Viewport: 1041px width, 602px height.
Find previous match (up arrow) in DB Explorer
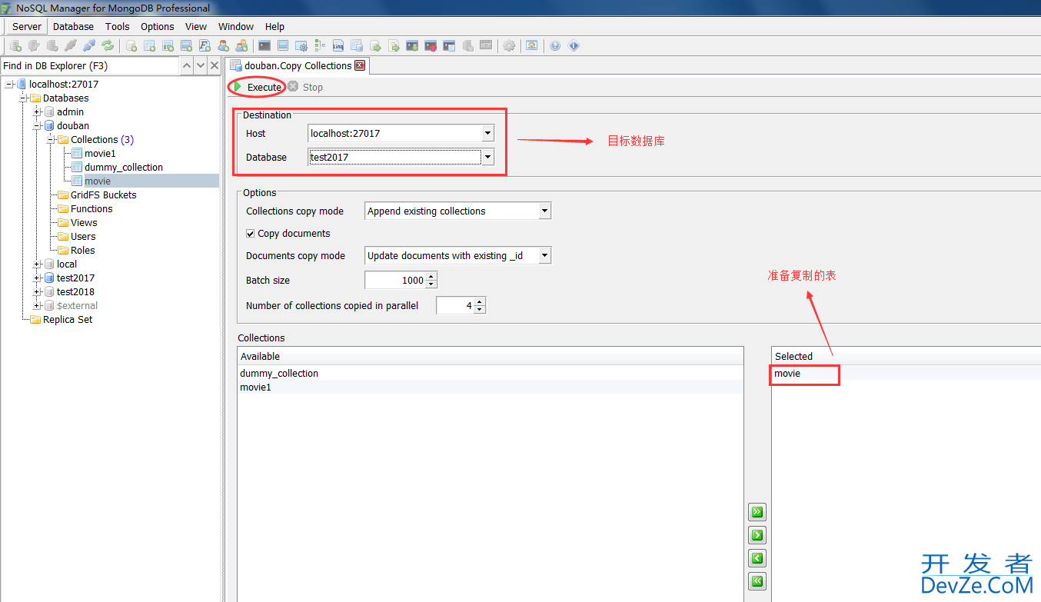click(187, 66)
